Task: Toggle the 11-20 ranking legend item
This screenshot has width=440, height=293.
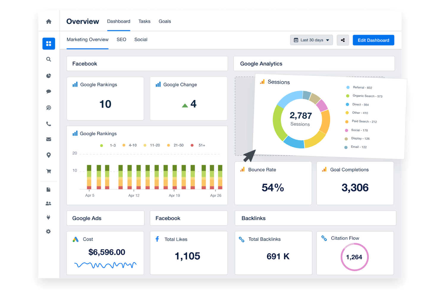Action: click(x=152, y=145)
